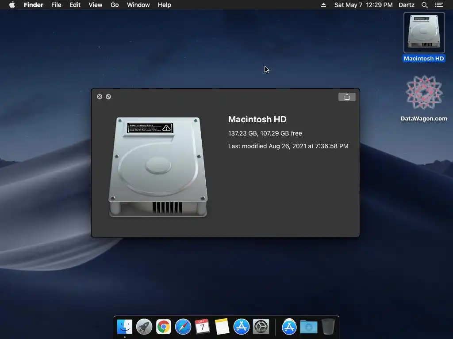Launch Google Chrome from the Dock
Viewport: 453px width, 339px height.
click(x=164, y=327)
